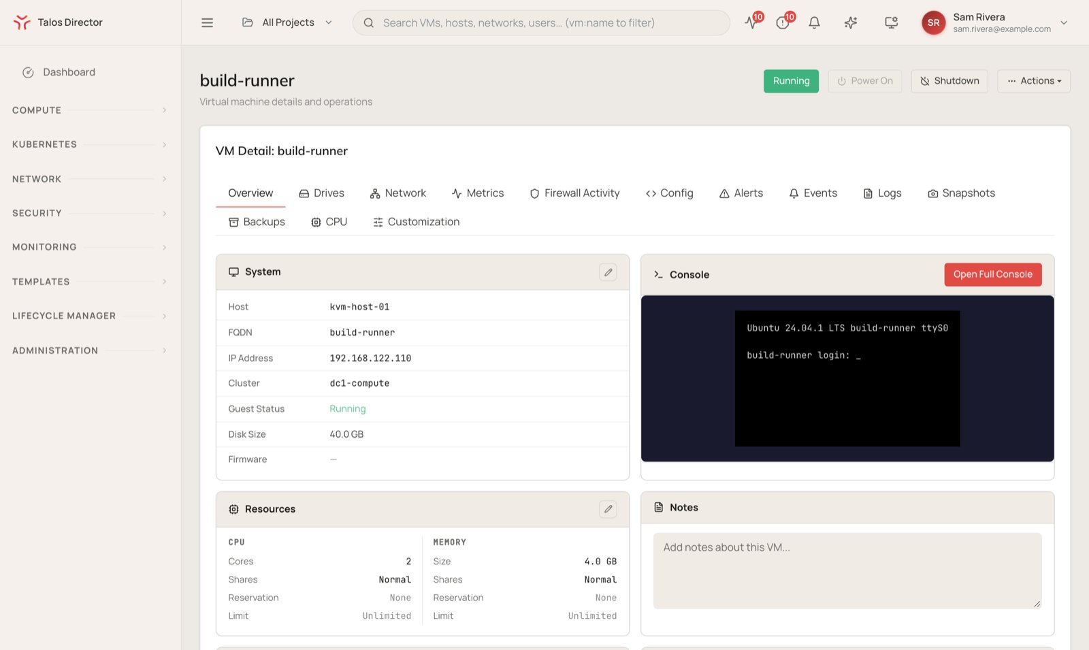Click the monitor console icon in header
This screenshot has width=1089, height=650.
click(891, 22)
